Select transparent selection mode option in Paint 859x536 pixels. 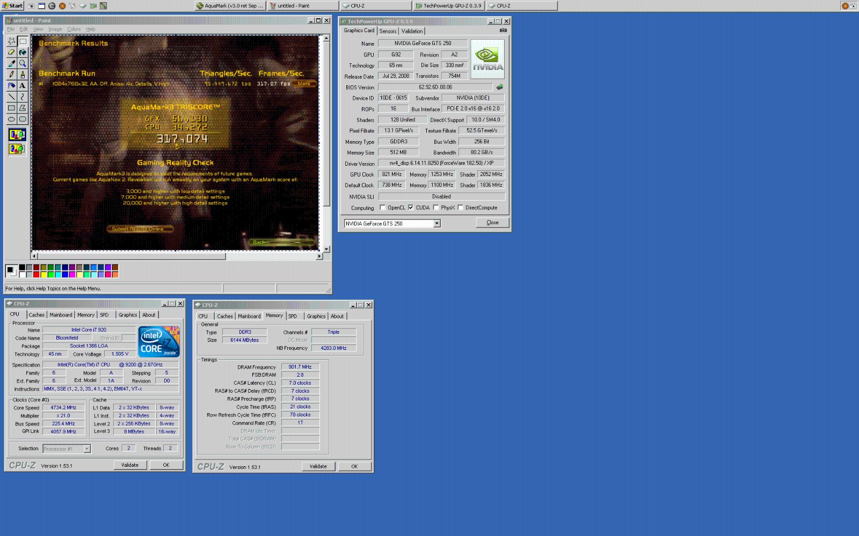click(x=17, y=149)
